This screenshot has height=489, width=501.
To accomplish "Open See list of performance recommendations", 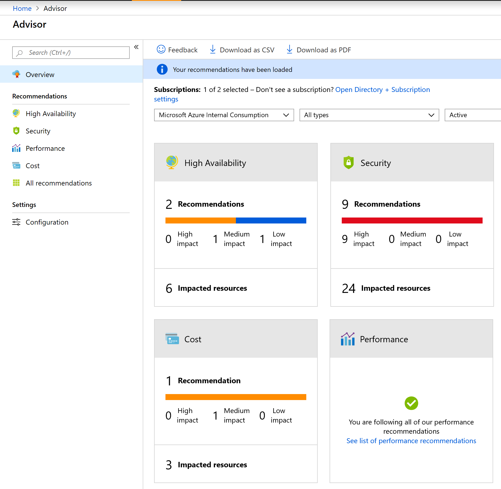I will click(411, 441).
